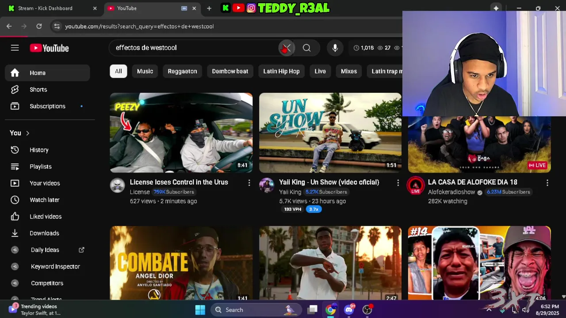Open Watch later in the sidebar
The width and height of the screenshot is (566, 318).
click(47, 200)
